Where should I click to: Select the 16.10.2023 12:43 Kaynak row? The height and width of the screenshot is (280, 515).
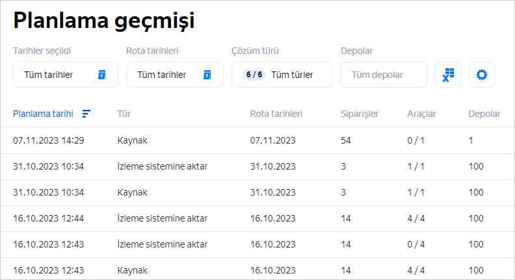(133, 270)
